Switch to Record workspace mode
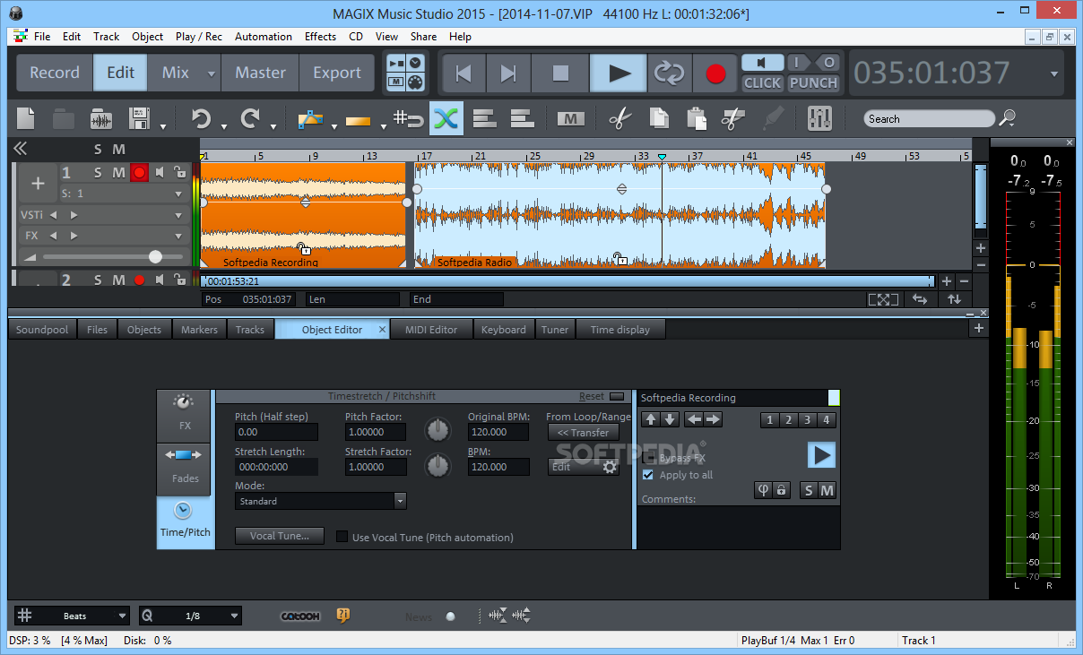The width and height of the screenshot is (1083, 655). pyautogui.click(x=55, y=73)
